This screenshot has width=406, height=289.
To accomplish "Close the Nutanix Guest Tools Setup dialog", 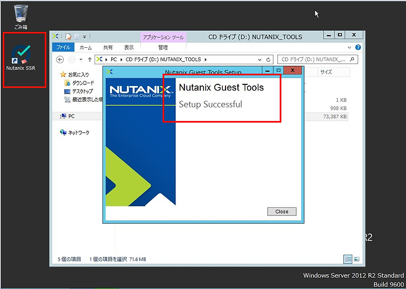I will (282, 211).
